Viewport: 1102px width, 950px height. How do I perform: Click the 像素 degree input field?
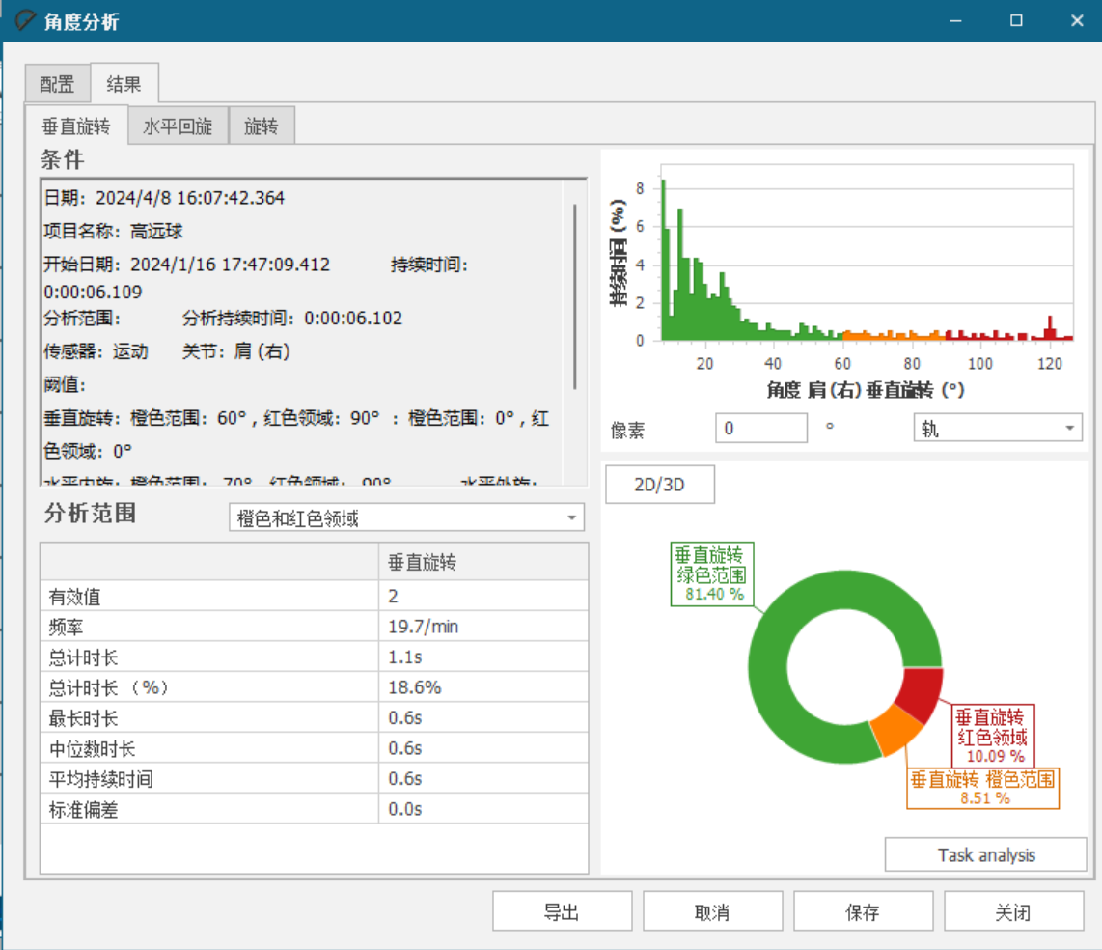click(760, 429)
